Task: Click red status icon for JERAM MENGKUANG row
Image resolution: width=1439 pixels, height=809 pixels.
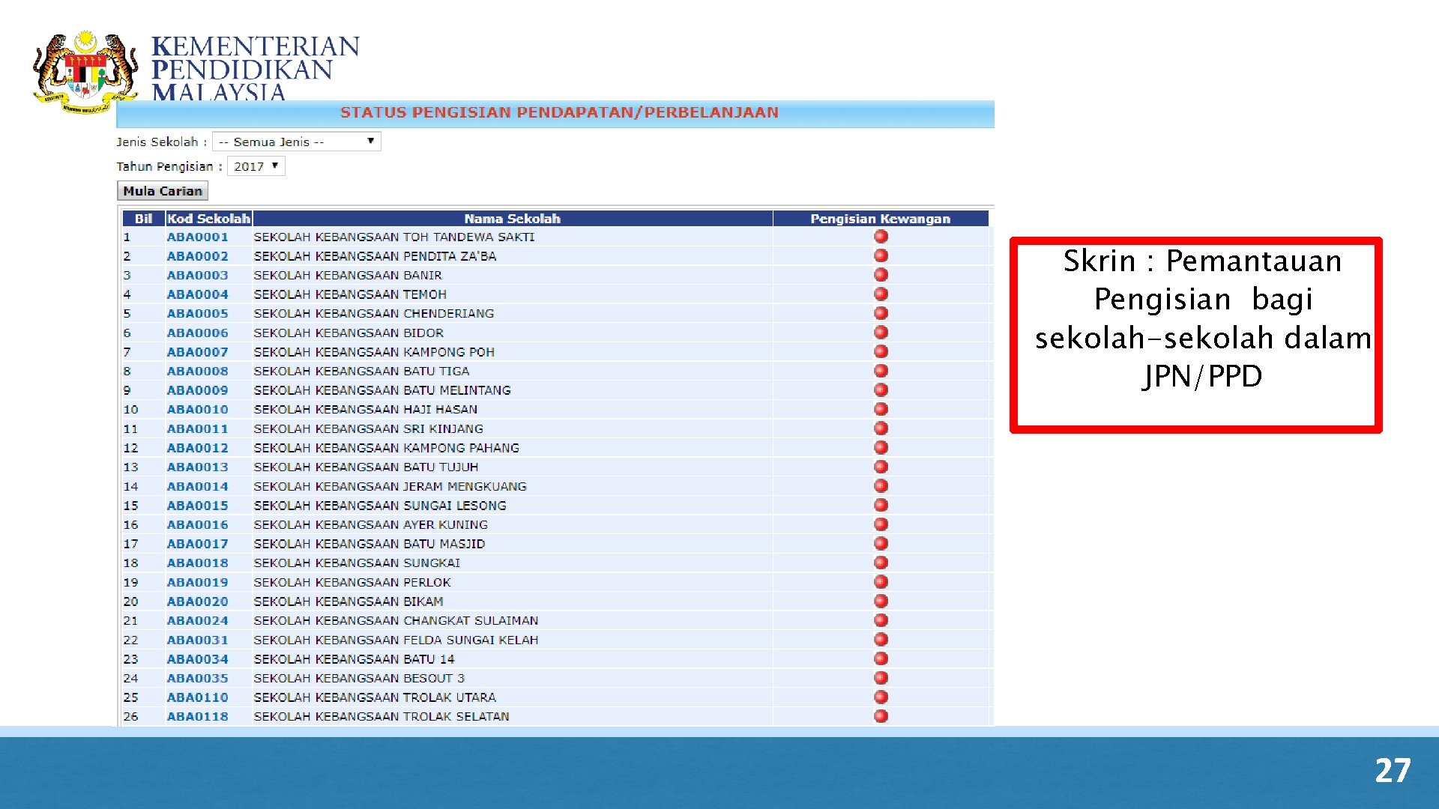Action: click(881, 486)
